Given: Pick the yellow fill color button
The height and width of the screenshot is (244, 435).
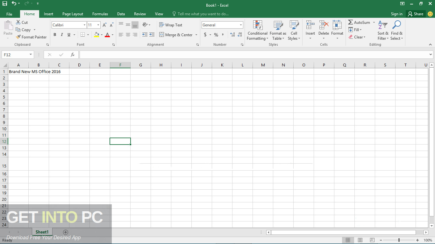Looking at the screenshot, I should coord(96,35).
